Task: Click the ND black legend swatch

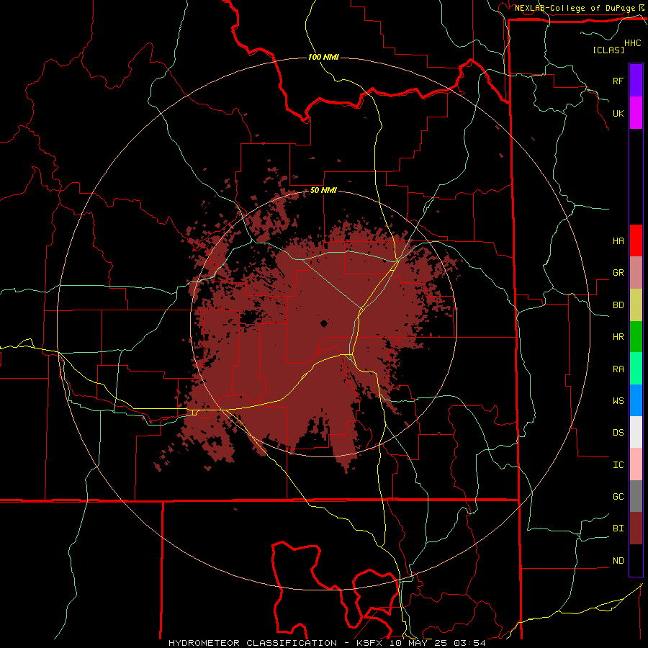Action: [636, 560]
